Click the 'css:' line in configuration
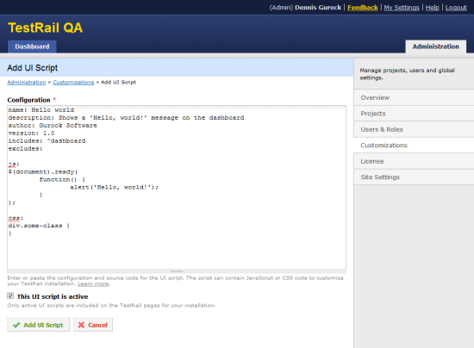Viewport: 474px width, 348px height. point(16,218)
